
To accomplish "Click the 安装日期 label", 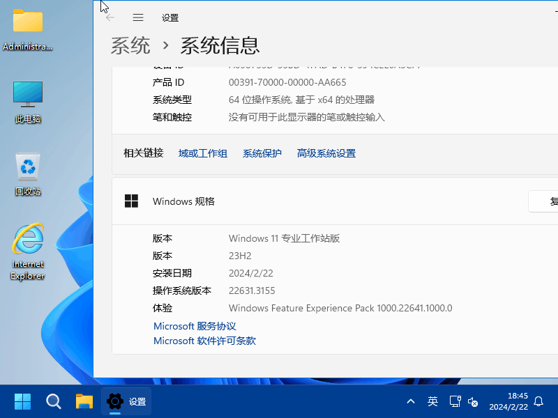I will click(x=172, y=273).
